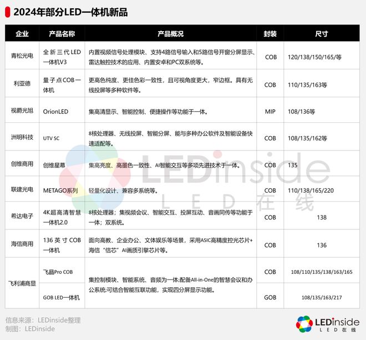Viewport: 366px width, 340px height.
Task: Click the source line "信息来源：LEDinside整理"
Action: pos(43,320)
